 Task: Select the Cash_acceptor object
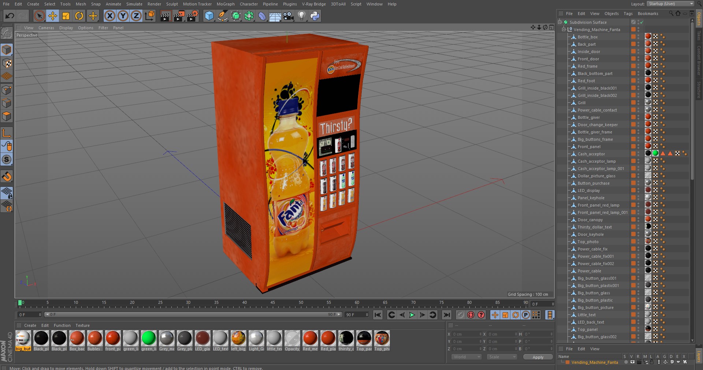pos(591,154)
